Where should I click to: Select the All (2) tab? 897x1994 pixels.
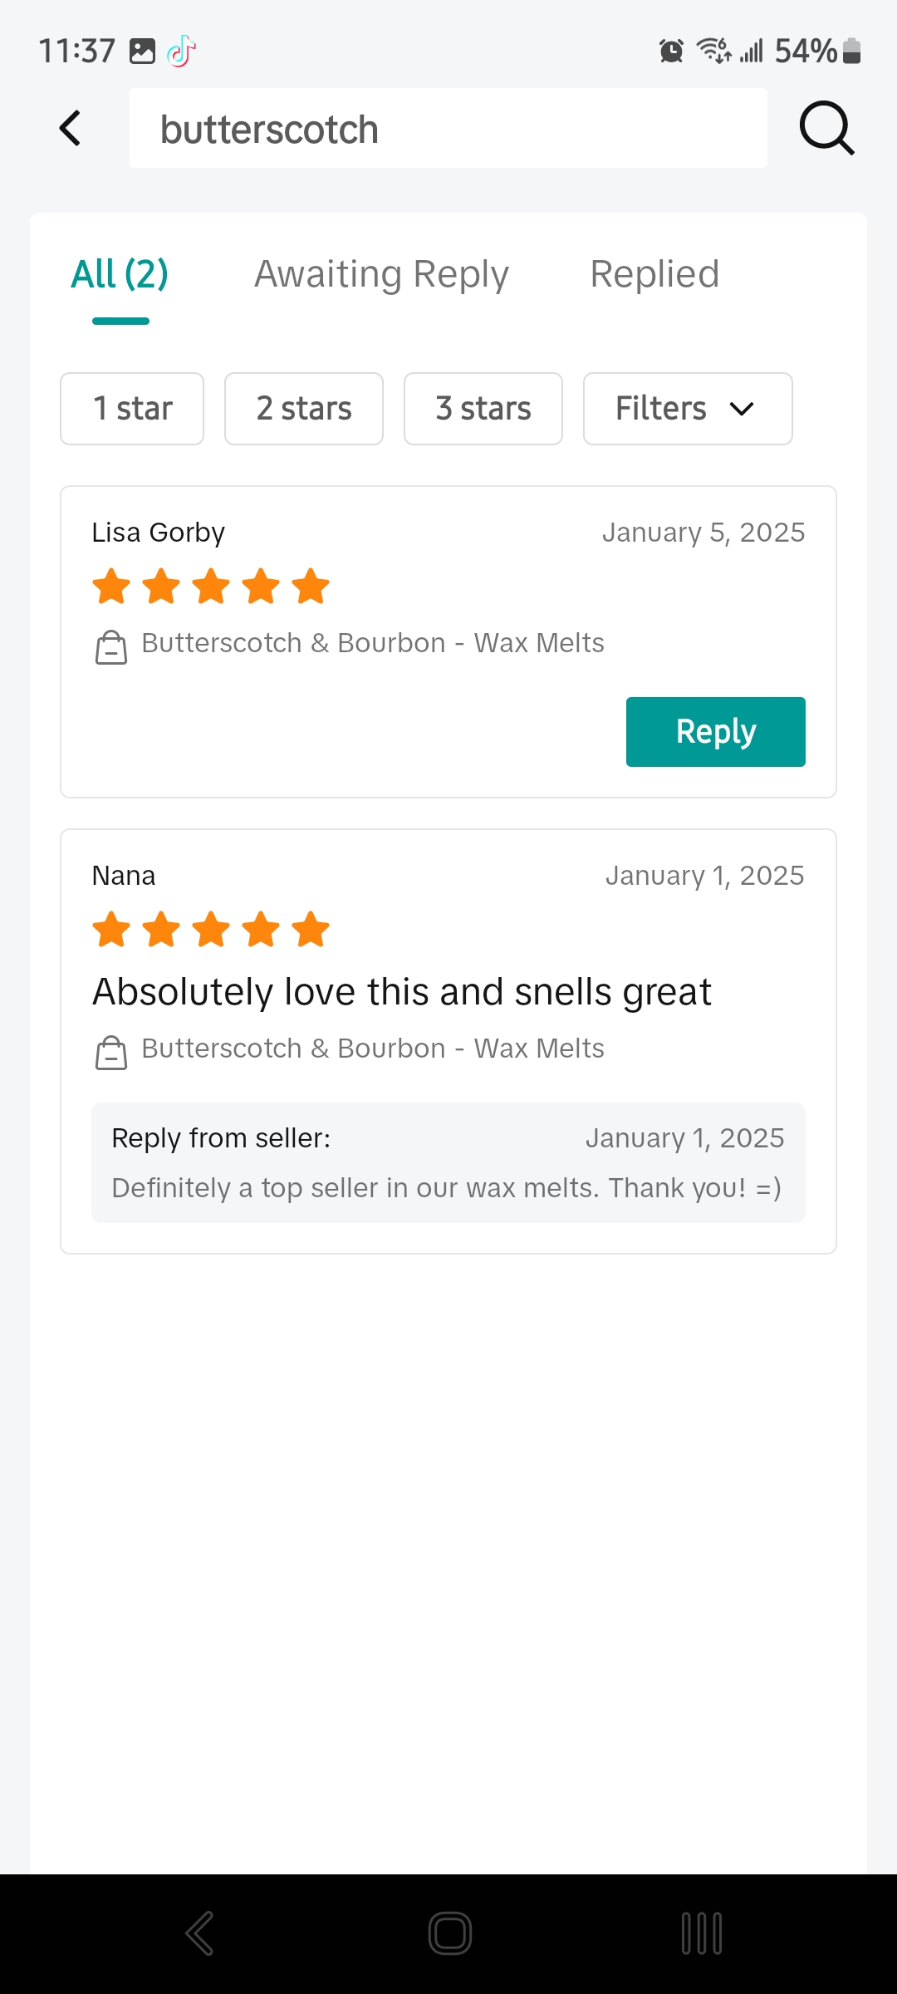tap(120, 274)
